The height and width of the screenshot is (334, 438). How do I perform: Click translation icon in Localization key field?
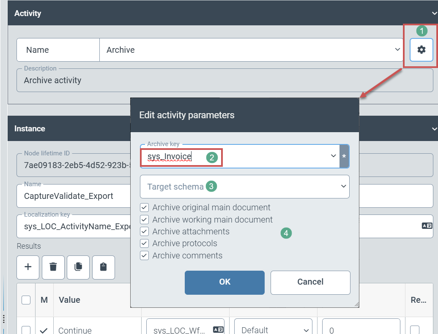pyautogui.click(x=427, y=226)
